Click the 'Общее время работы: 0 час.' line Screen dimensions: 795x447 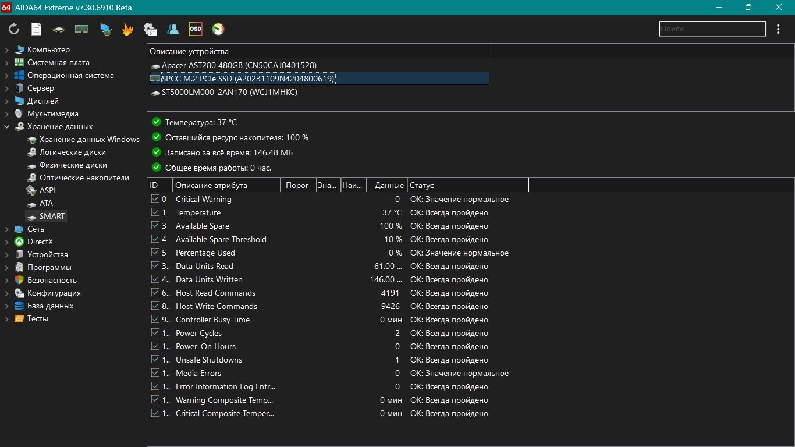pyautogui.click(x=218, y=168)
